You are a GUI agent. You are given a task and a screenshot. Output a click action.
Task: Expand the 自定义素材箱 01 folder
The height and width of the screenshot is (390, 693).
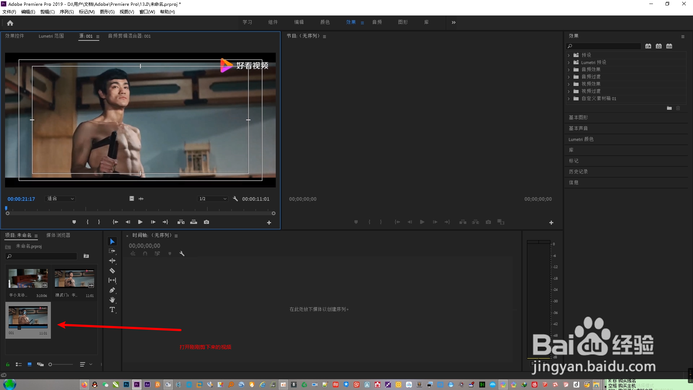(x=569, y=99)
